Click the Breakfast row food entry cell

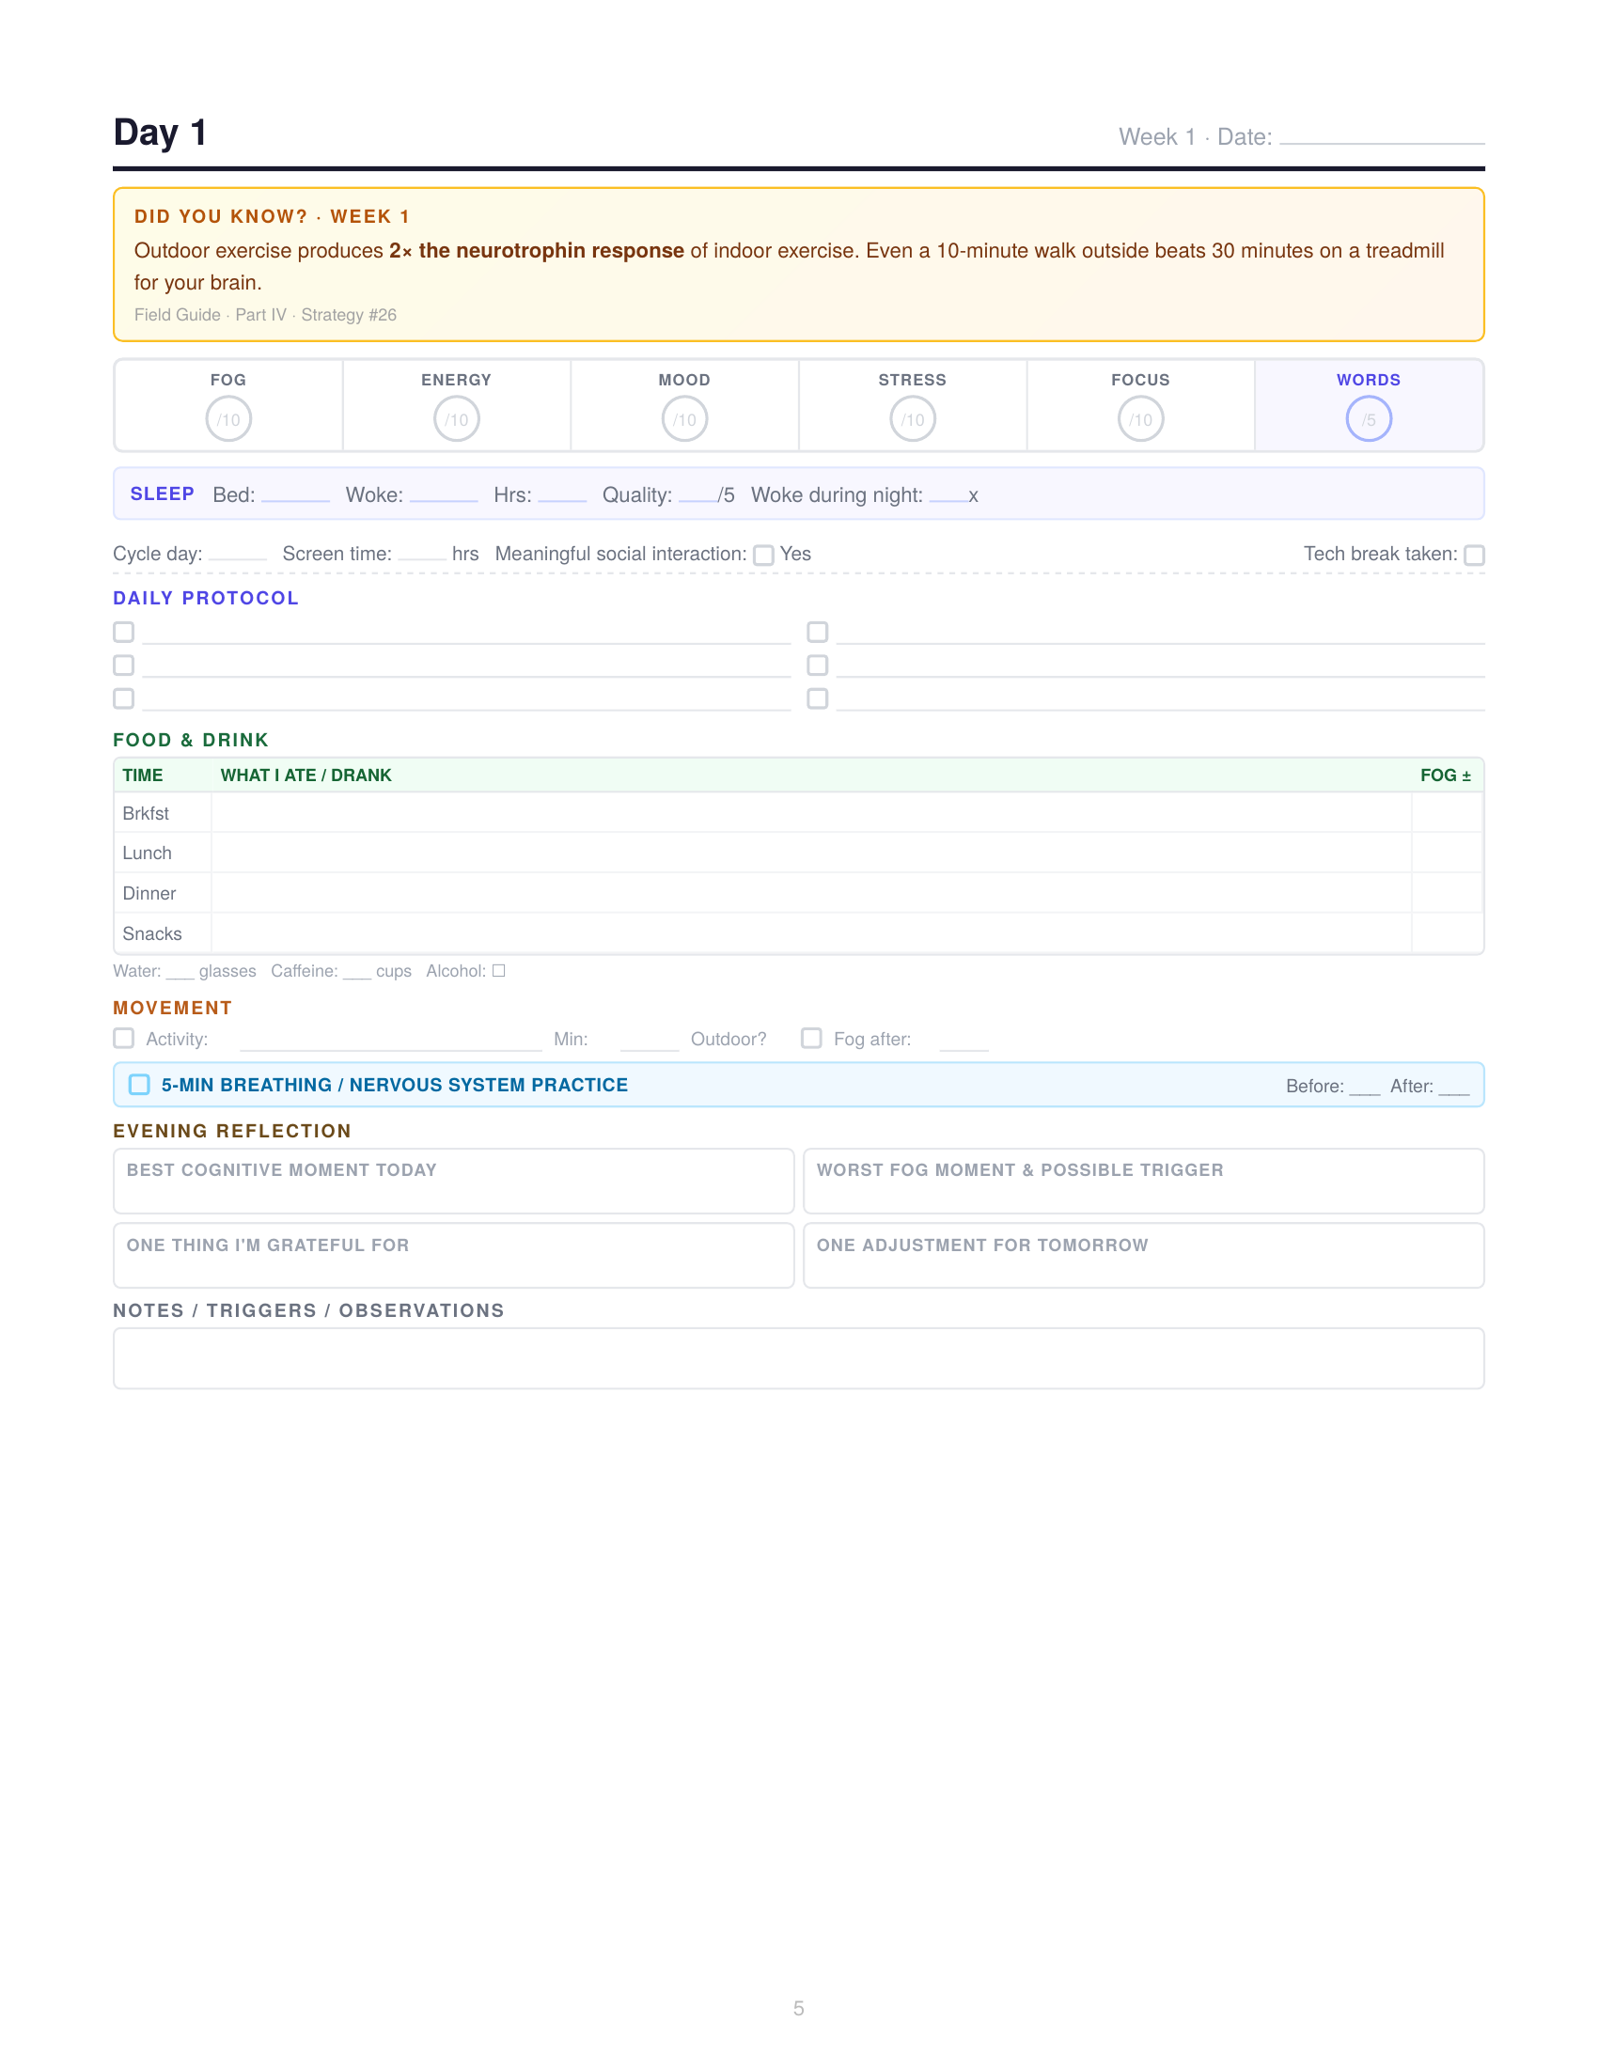[810, 813]
